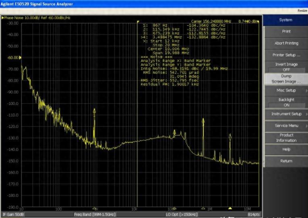
Task: Open the Instrument Setup submenu
Action: (286, 114)
